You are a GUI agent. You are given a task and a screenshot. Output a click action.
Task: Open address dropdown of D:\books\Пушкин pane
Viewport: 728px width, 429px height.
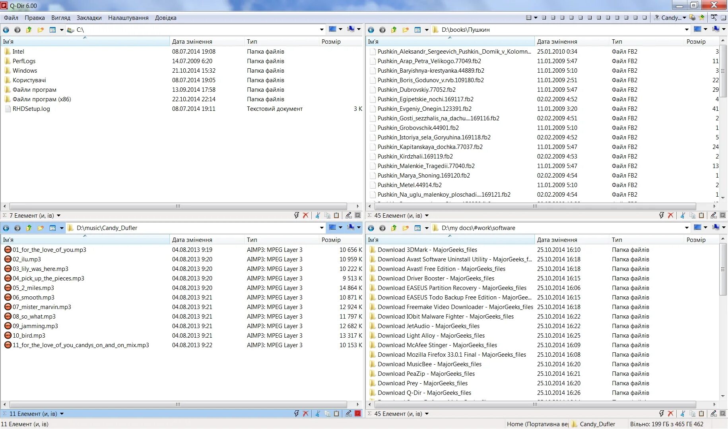point(687,30)
